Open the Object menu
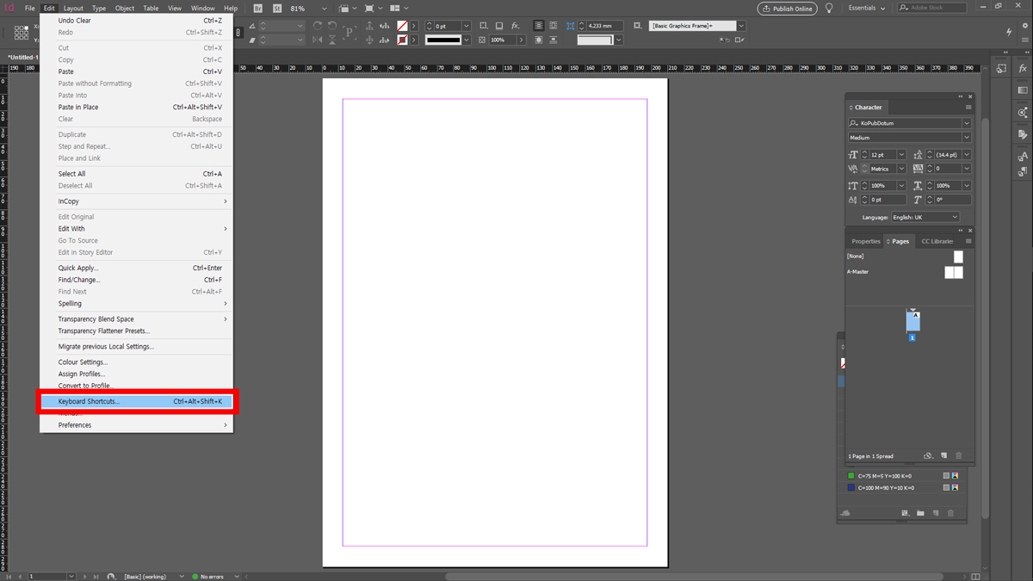The height and width of the screenshot is (581, 1033). point(125,8)
